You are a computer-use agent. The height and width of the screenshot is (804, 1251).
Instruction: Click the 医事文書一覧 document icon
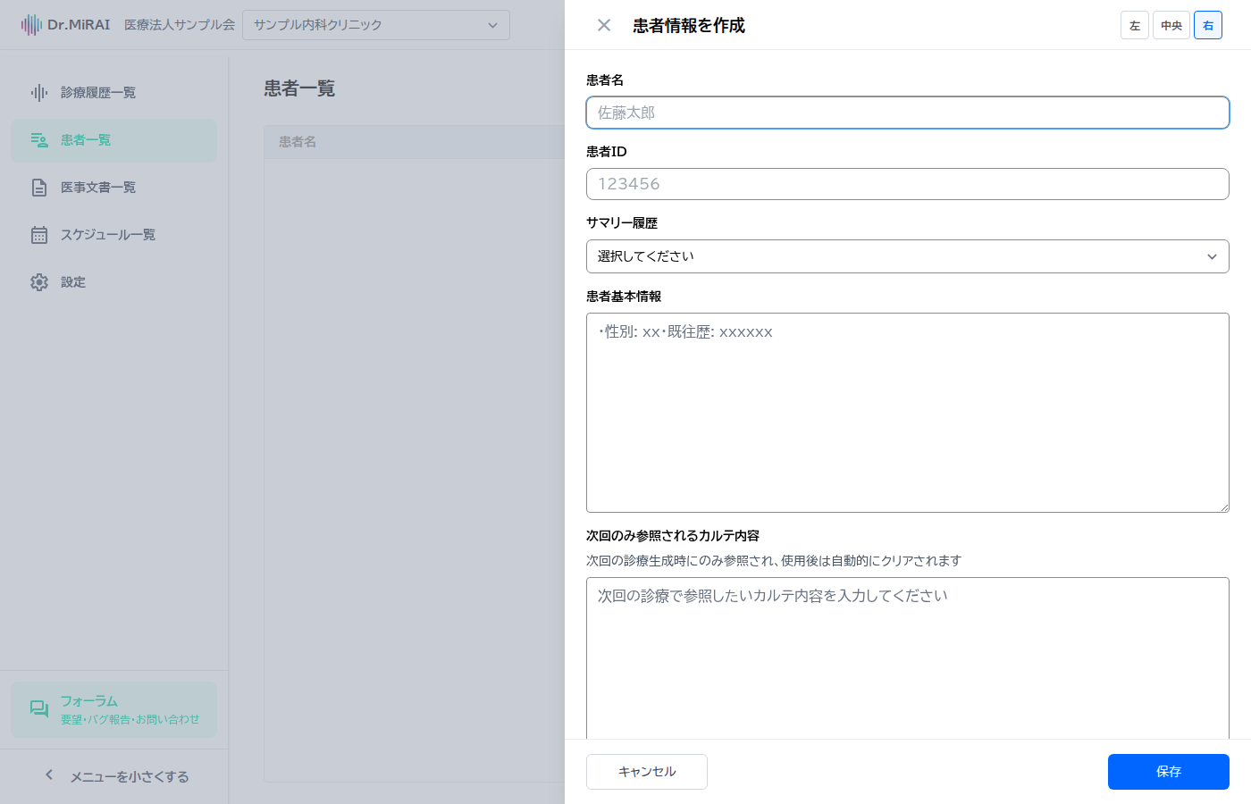(39, 188)
